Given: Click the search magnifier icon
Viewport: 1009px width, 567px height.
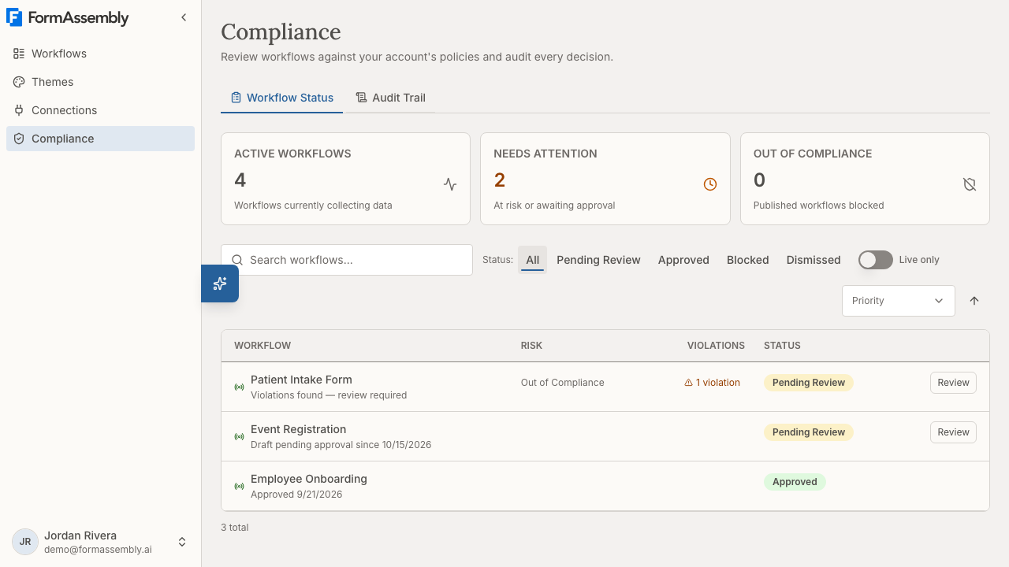Looking at the screenshot, I should tap(237, 260).
